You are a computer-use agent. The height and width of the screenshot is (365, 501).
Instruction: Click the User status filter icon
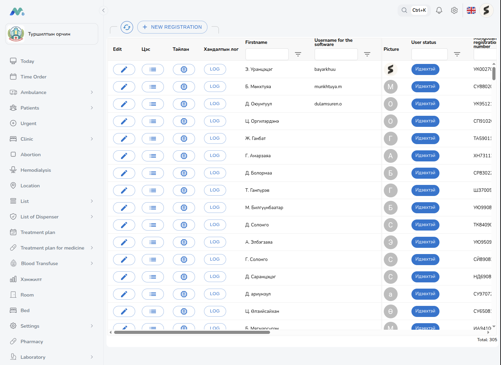[x=457, y=54]
